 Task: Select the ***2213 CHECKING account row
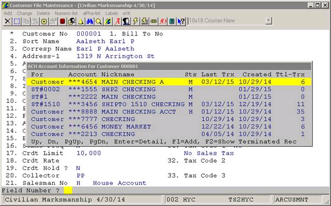(169, 134)
